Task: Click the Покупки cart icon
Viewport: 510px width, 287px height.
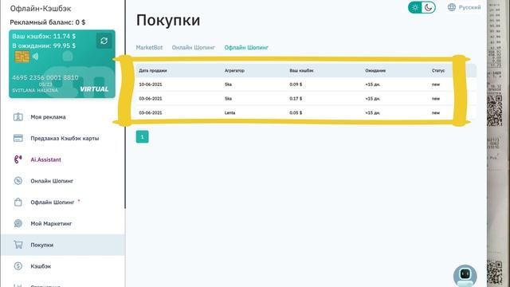Action: tap(18, 245)
